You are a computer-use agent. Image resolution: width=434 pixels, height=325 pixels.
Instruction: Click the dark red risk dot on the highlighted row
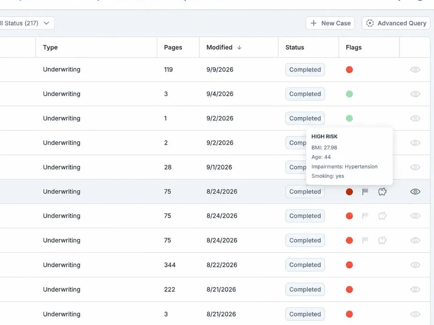click(349, 192)
